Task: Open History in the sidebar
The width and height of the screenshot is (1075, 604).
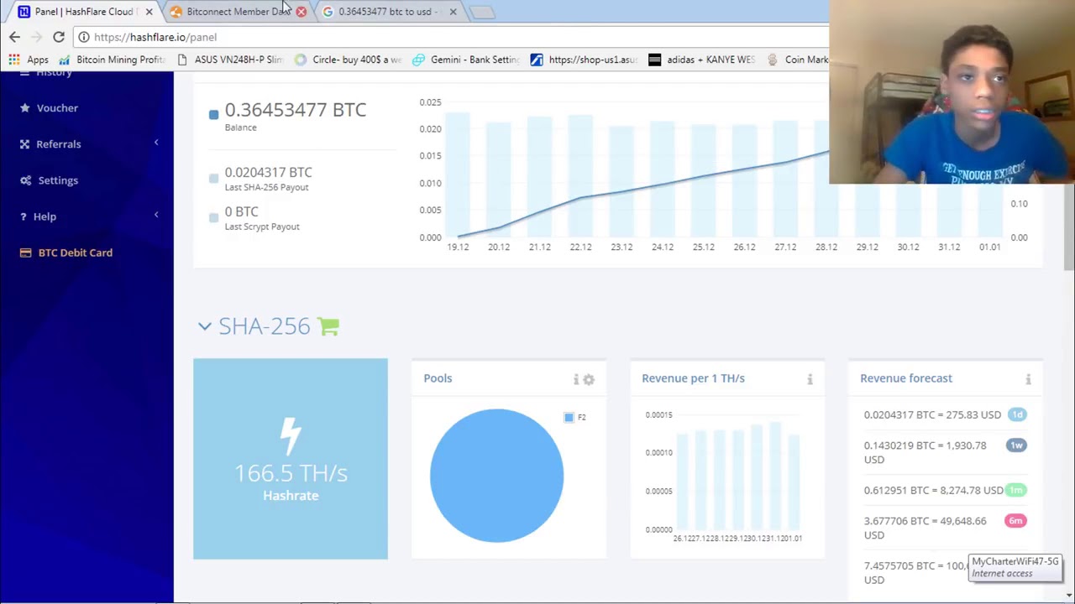Action: 54,73
